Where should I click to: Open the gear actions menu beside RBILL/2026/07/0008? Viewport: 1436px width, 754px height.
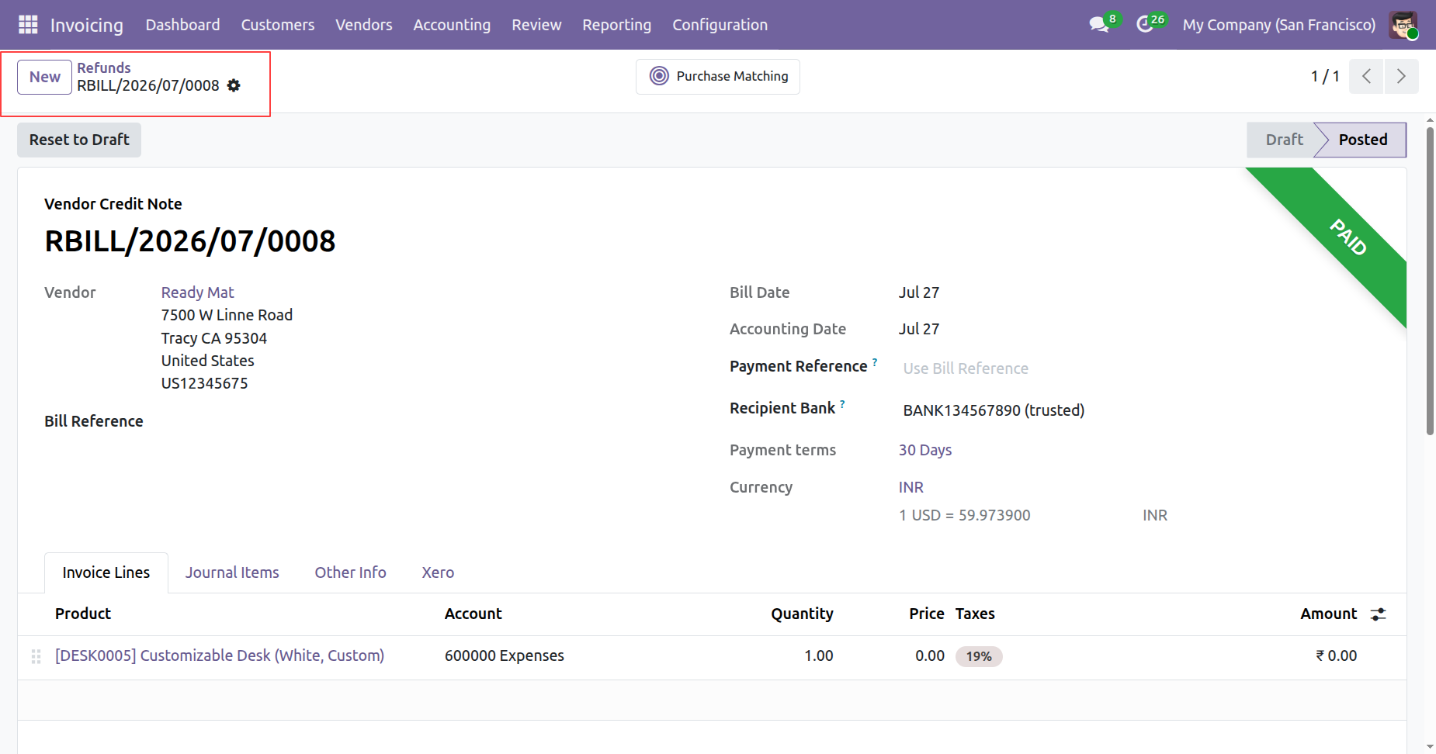[x=234, y=85]
